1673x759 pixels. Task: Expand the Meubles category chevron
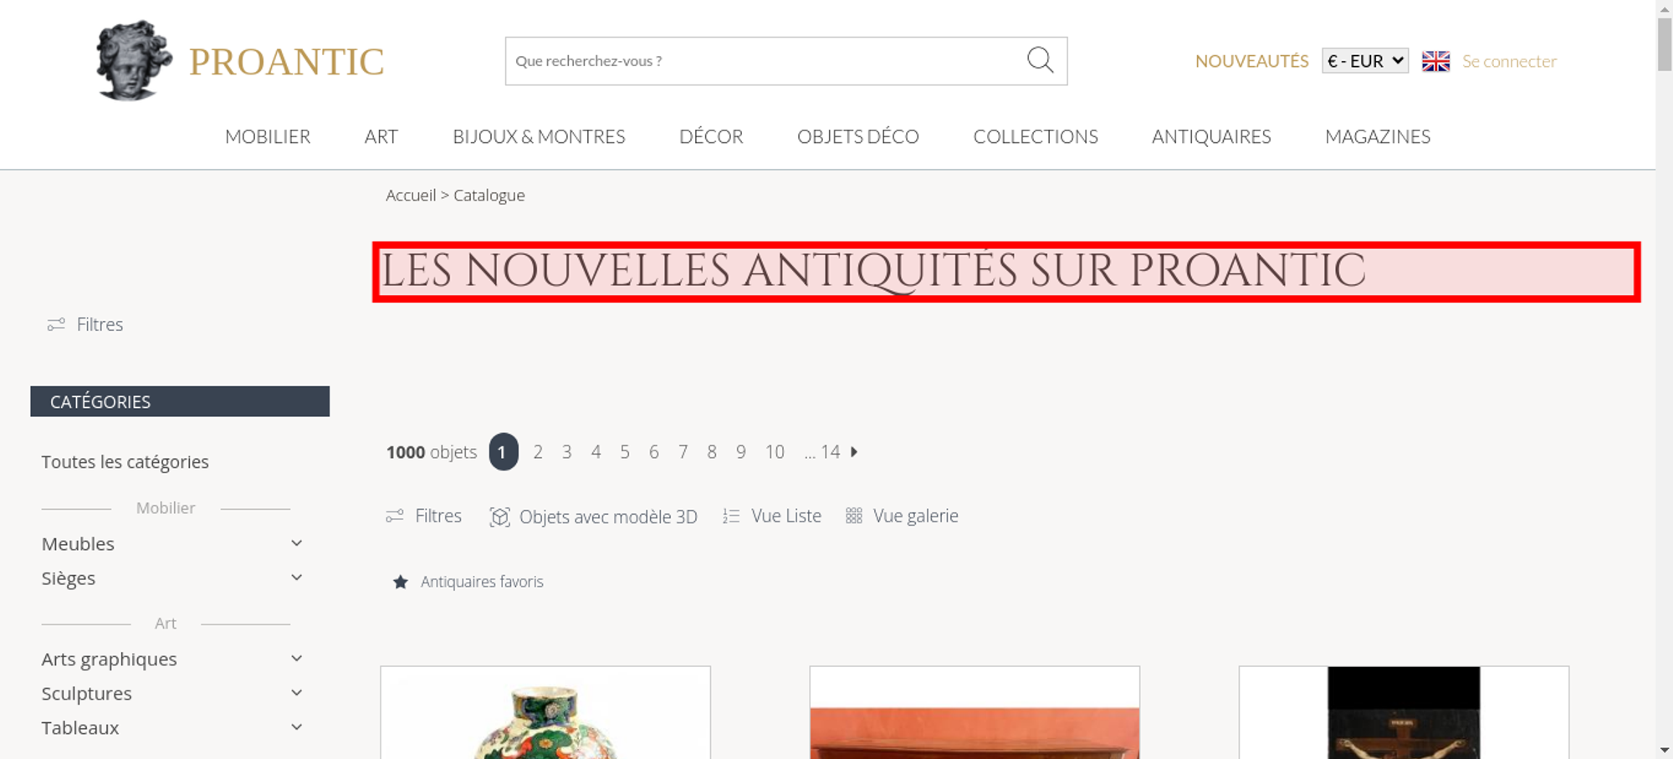(x=296, y=543)
